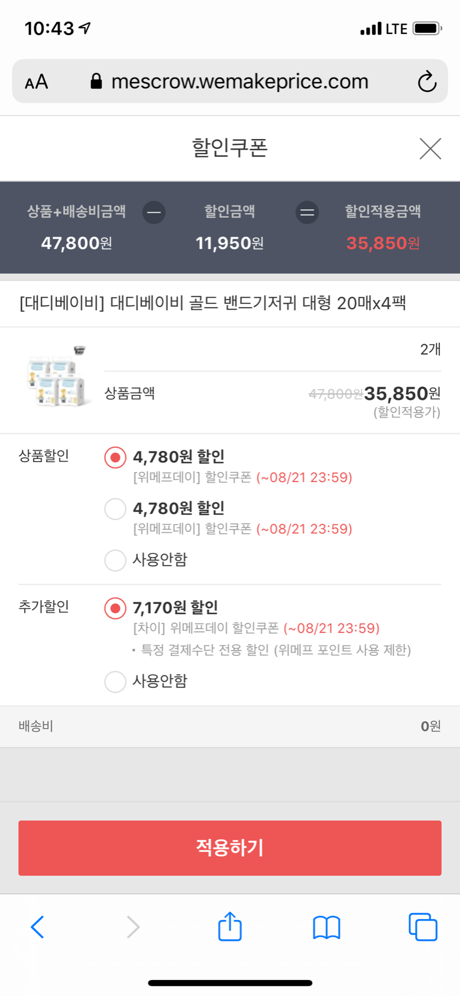
Task: Open the AA text size menu
Action: click(x=37, y=82)
